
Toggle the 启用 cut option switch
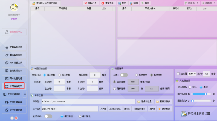coord(124,75)
